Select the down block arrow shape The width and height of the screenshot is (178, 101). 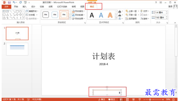pos(20,15)
